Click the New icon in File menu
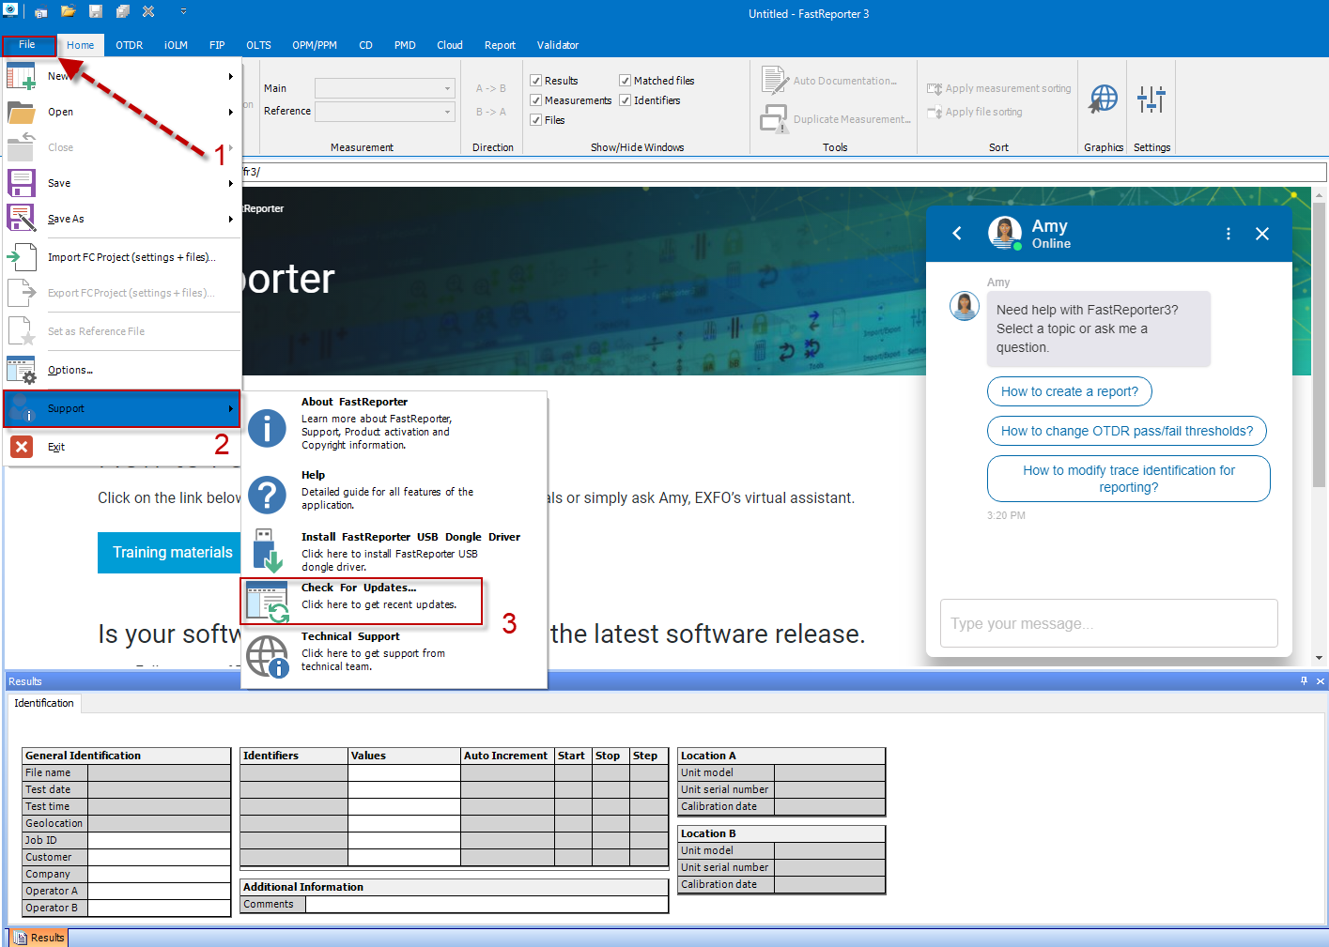 (x=22, y=76)
